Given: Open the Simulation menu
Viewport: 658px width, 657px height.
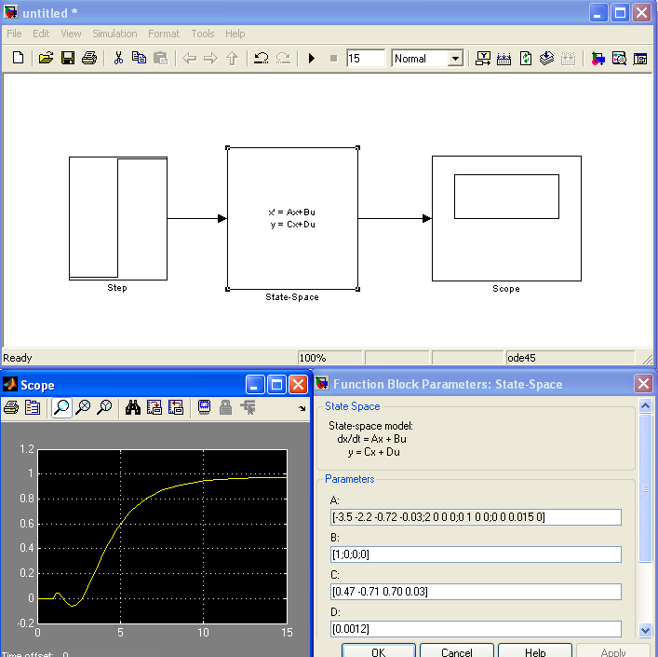Looking at the screenshot, I should [114, 34].
